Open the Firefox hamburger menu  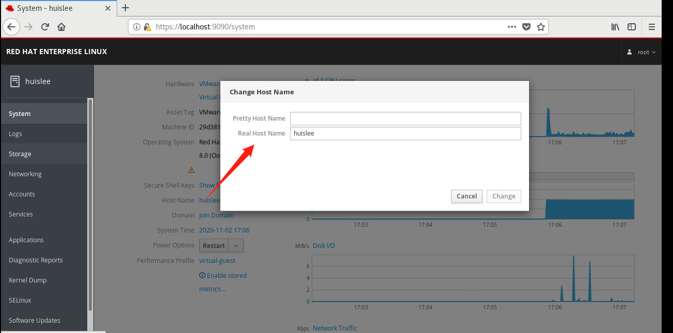pyautogui.click(x=652, y=27)
